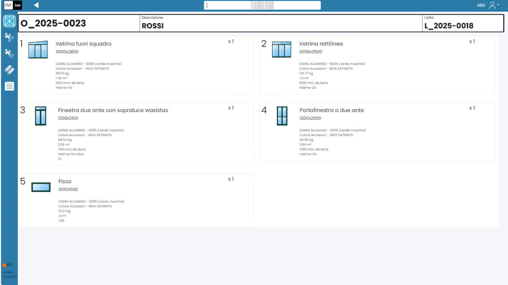Click Interna-Dx+Was text

[71, 154]
